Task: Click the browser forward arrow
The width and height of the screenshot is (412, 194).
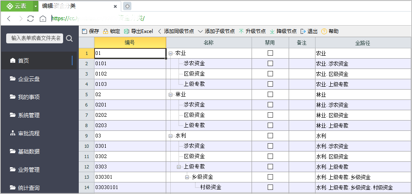Action: point(21,19)
